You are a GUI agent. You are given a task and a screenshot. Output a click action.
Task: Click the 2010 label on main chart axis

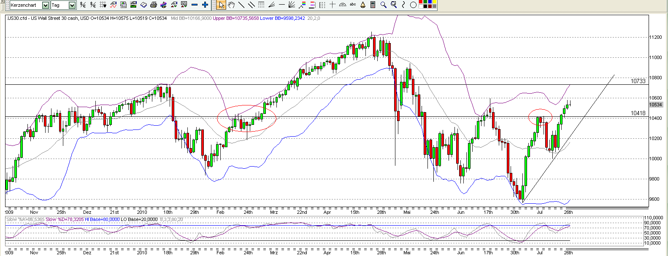(142, 212)
